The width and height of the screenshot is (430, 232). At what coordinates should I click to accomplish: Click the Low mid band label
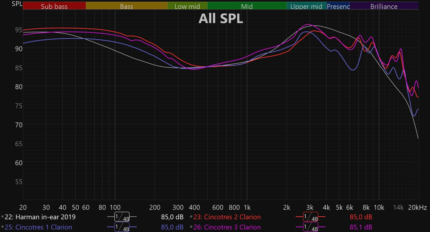187,6
